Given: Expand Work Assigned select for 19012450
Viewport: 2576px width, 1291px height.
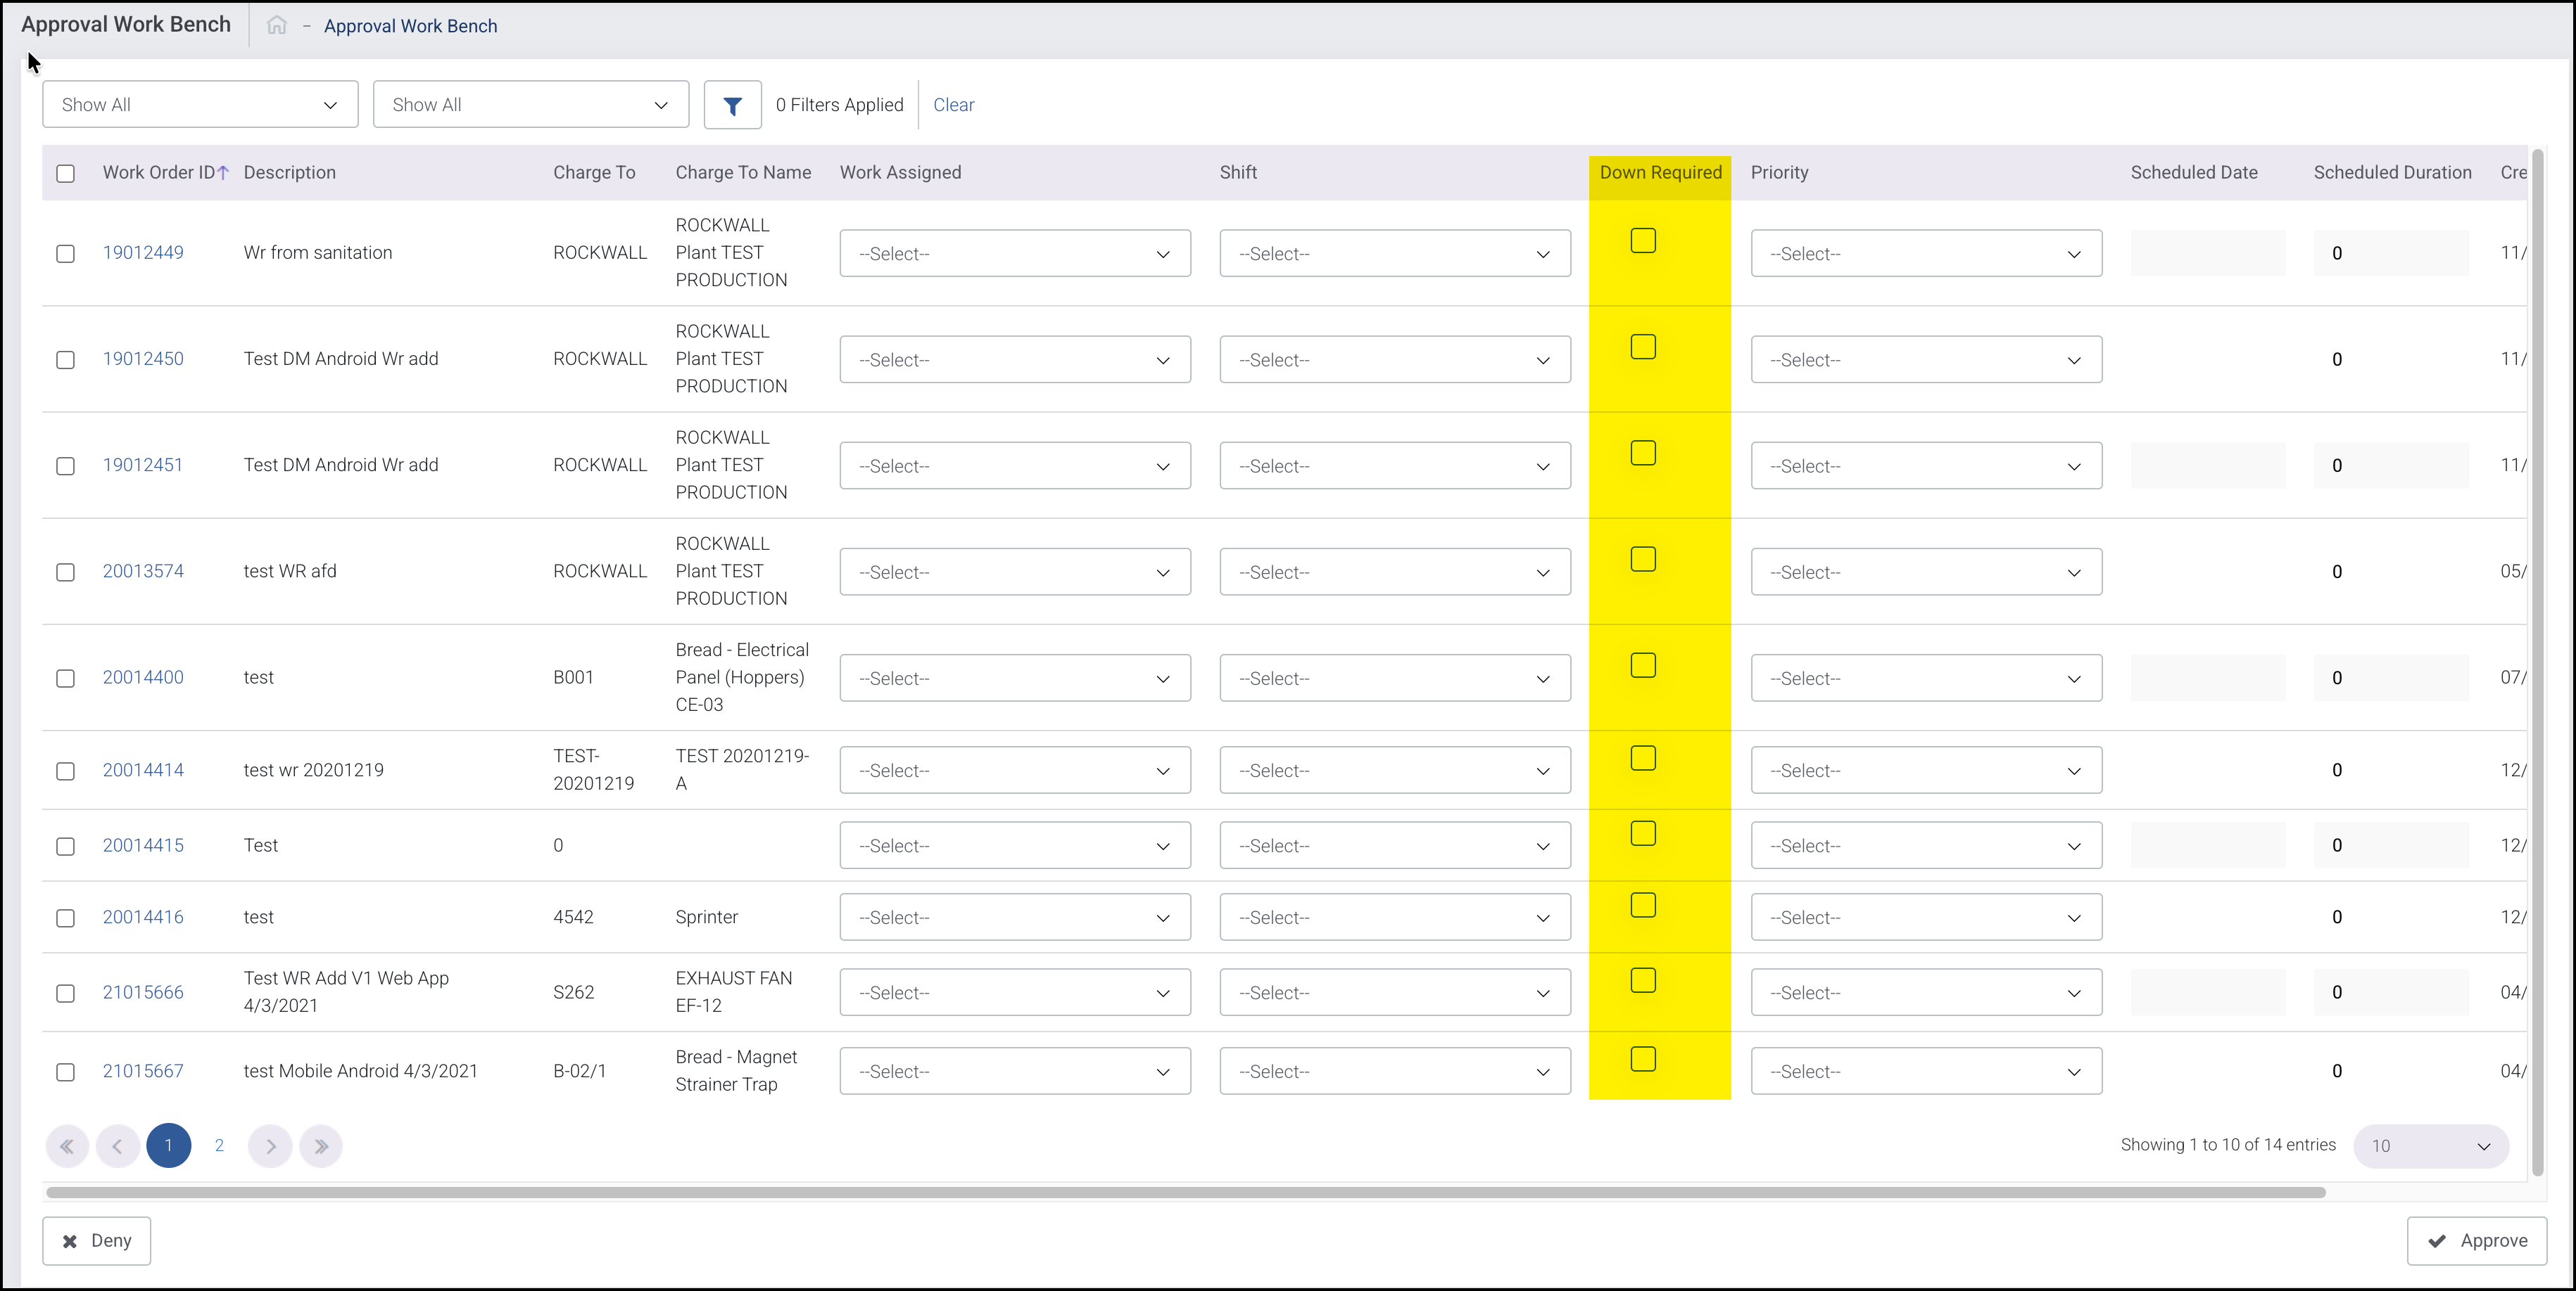Looking at the screenshot, I should pos(1014,360).
